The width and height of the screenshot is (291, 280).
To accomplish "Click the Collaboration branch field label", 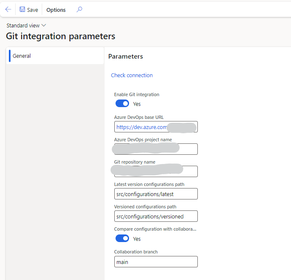I will tap(136, 252).
